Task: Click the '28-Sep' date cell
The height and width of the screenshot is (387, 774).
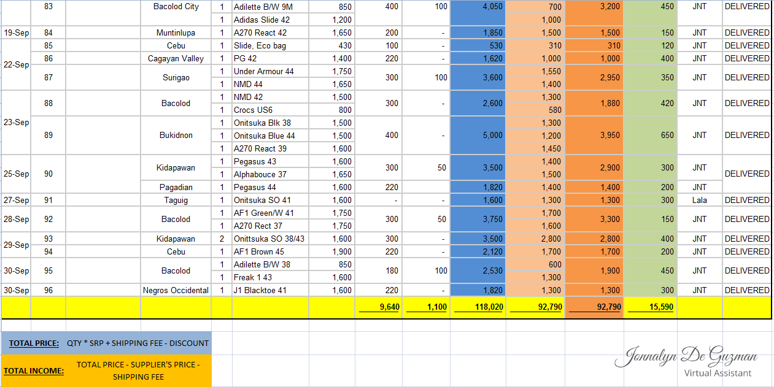Action: click(16, 219)
